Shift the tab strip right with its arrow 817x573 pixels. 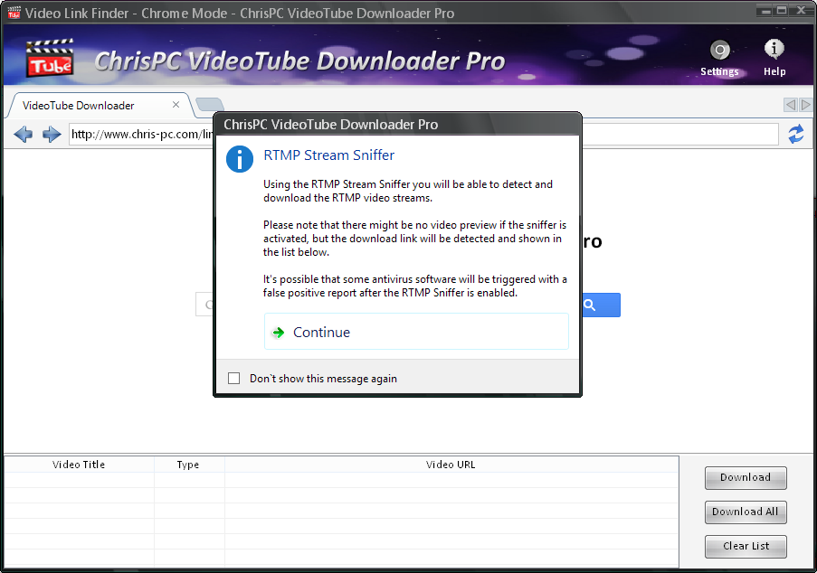805,105
